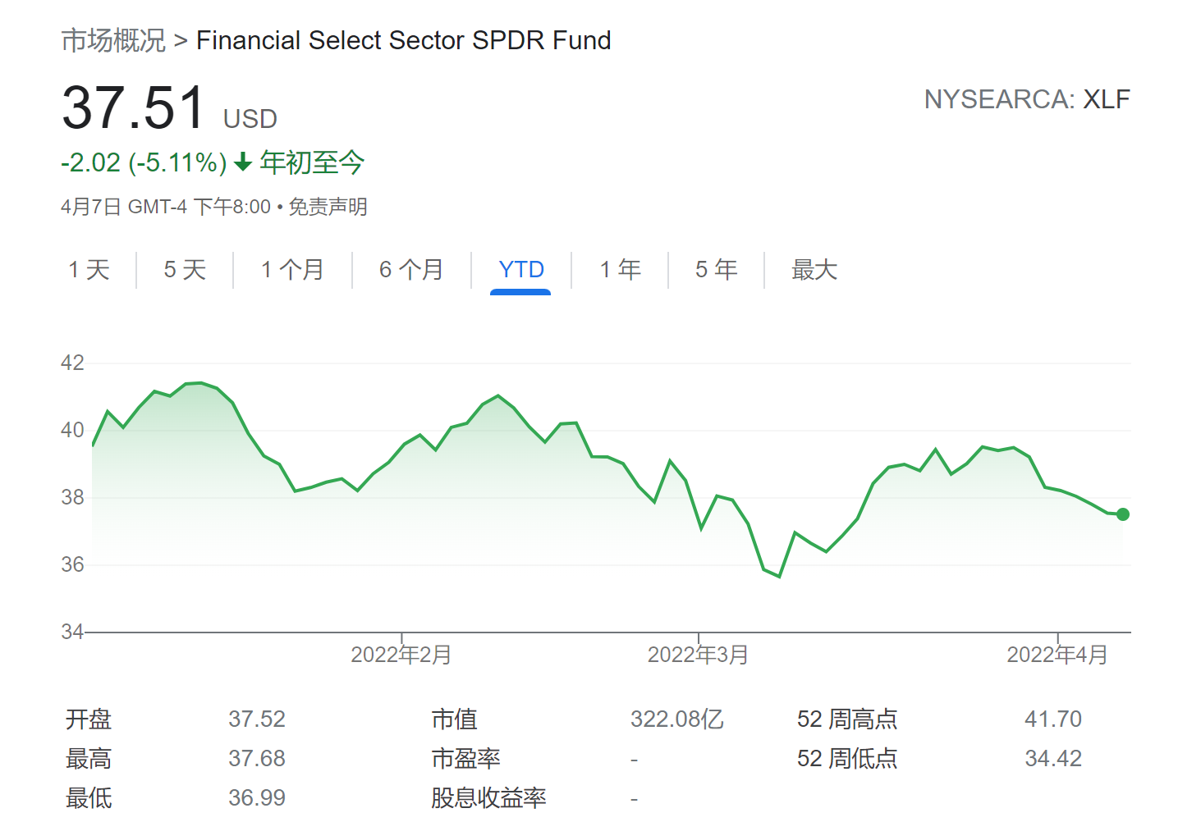Screen dimensions: 1201x822
Task: Show the 最大 full history chart
Action: [x=814, y=270]
